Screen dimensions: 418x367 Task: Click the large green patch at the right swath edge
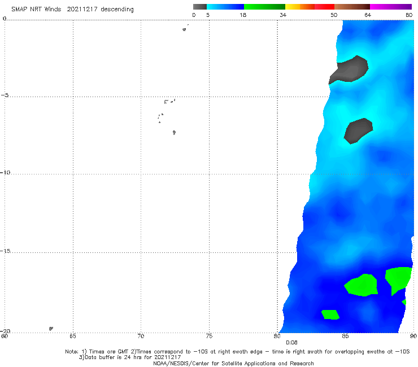coord(399,280)
